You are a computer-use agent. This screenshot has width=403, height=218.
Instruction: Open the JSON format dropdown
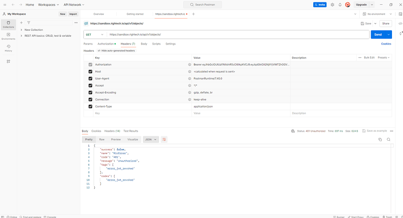coord(151,140)
